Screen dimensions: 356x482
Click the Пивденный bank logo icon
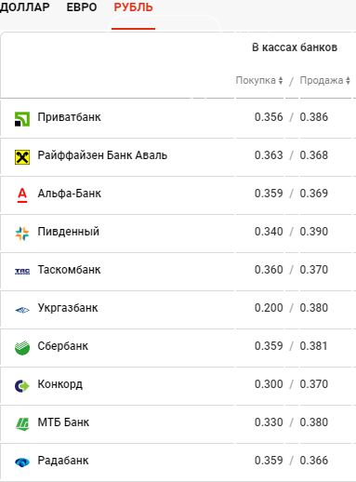pos(22,234)
